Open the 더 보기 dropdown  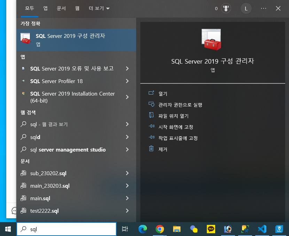pos(99,8)
